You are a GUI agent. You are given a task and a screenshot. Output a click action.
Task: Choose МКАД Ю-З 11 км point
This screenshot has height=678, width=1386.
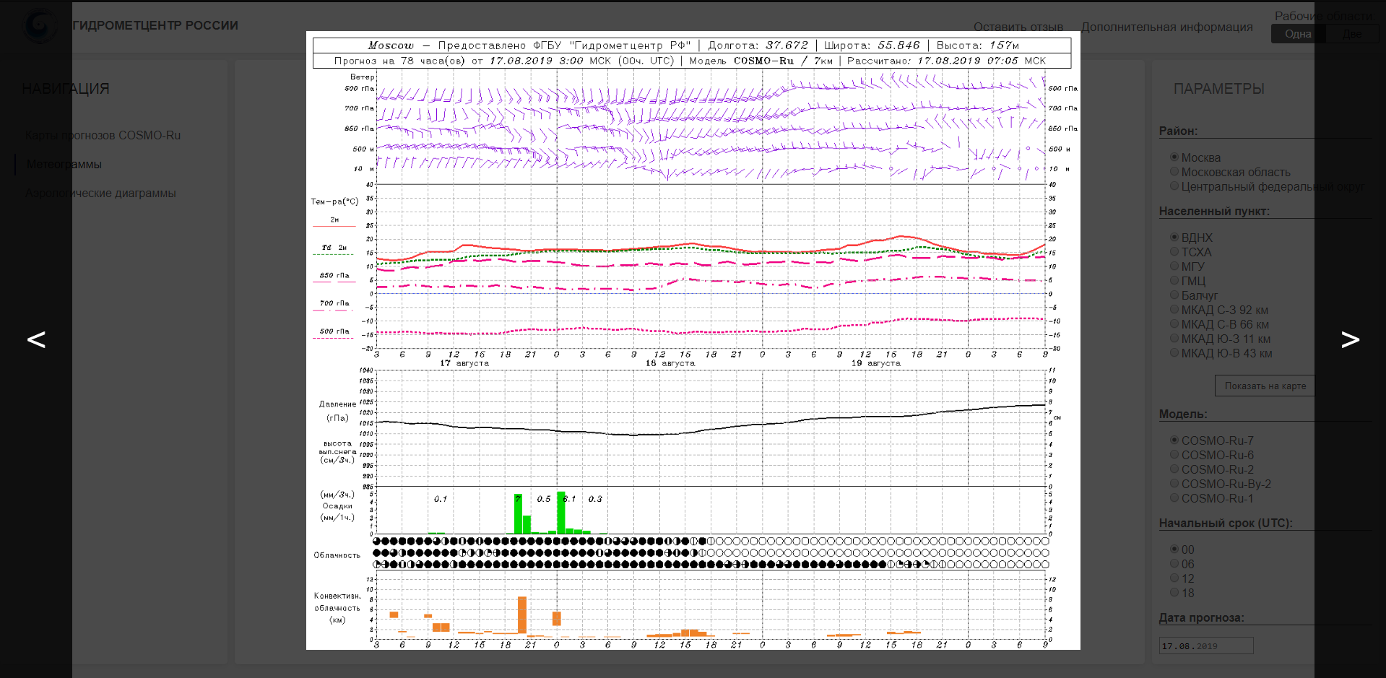tap(1174, 338)
